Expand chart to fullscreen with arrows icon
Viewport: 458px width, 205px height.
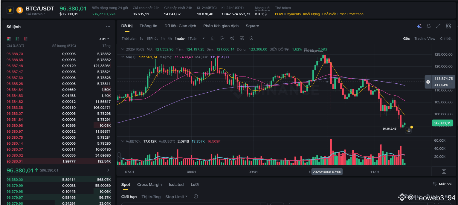click(438, 26)
